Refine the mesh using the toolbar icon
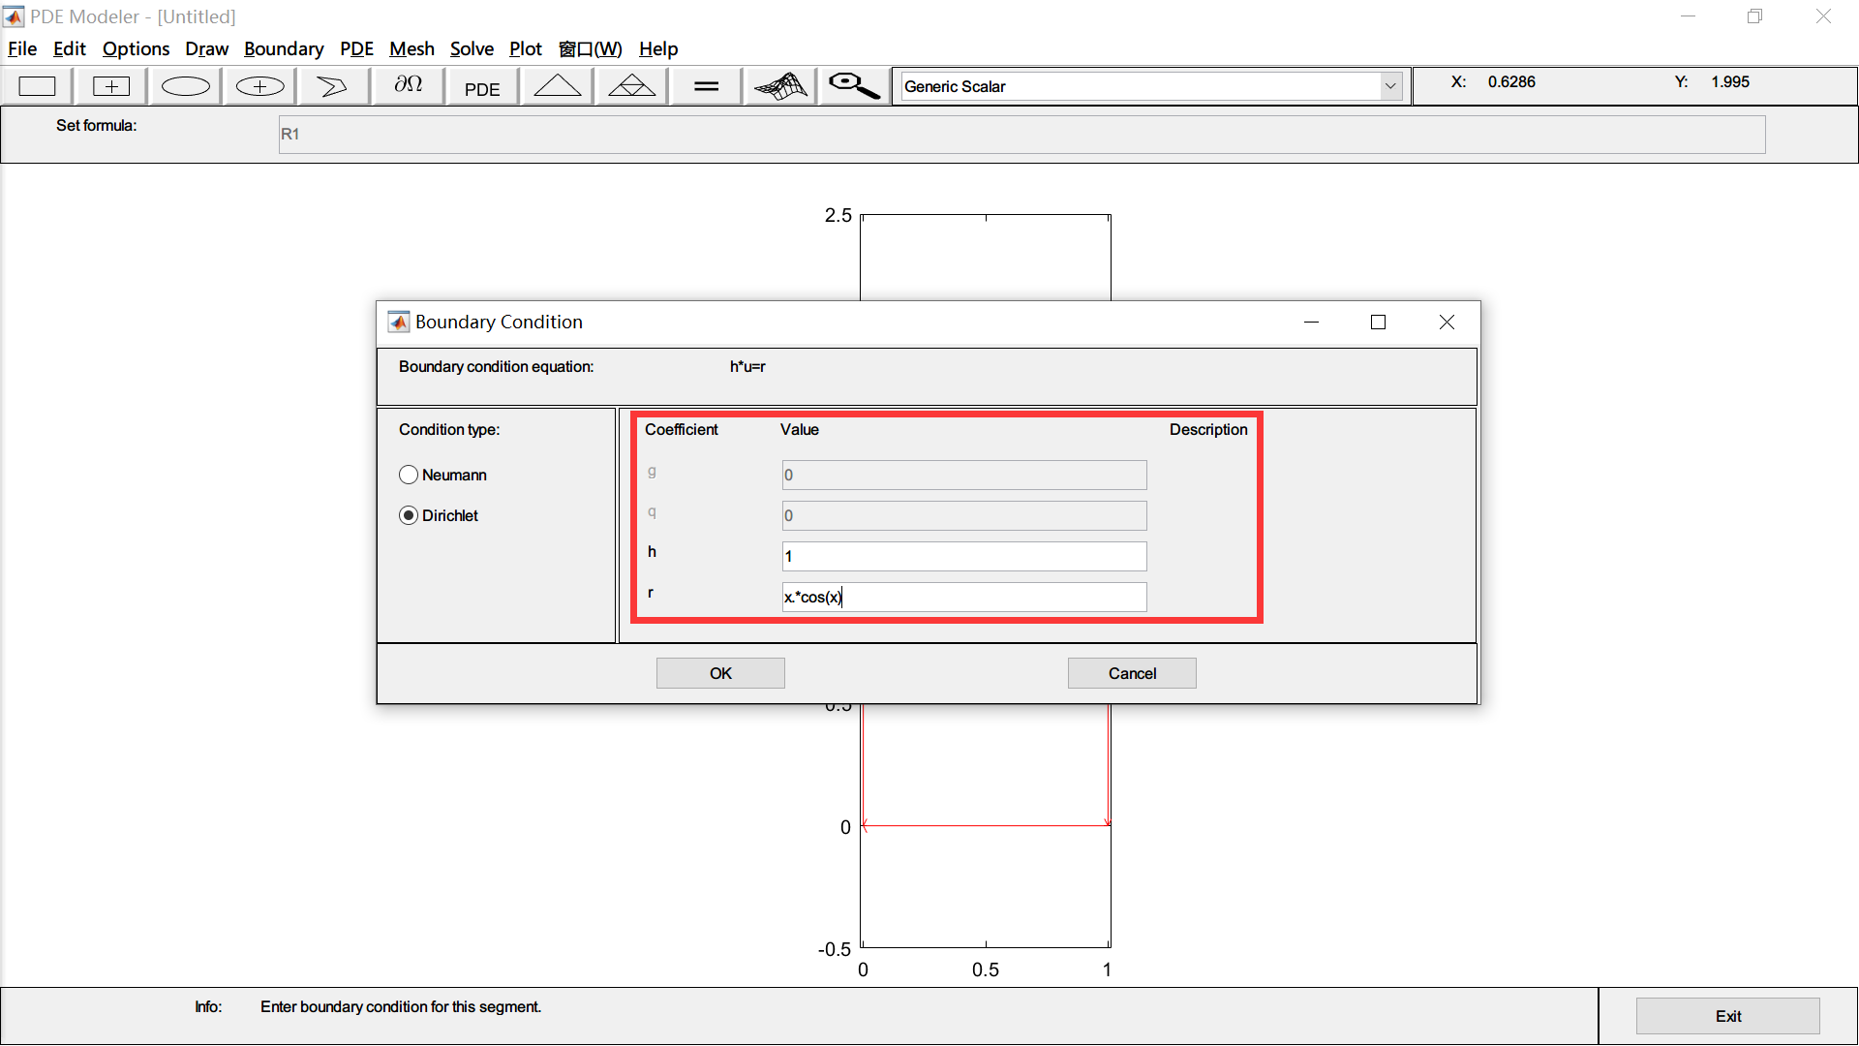Image resolution: width=1859 pixels, height=1046 pixels. [630, 85]
